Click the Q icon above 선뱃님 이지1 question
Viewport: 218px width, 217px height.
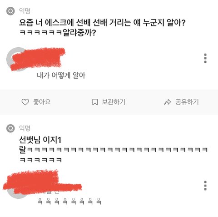point(10,128)
